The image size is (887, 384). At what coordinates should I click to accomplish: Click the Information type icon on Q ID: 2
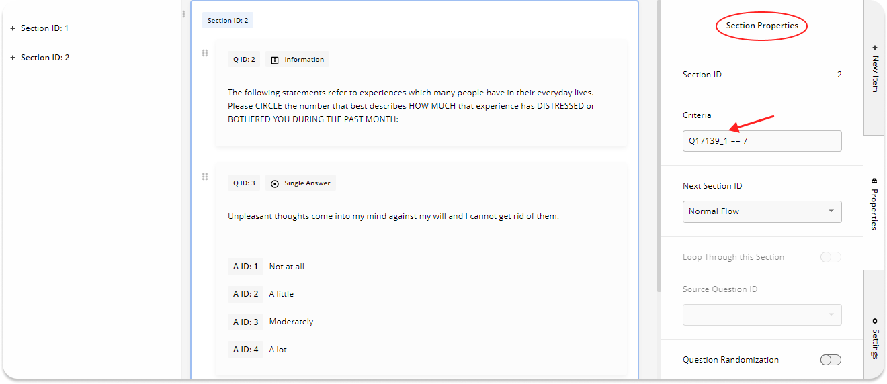tap(275, 60)
